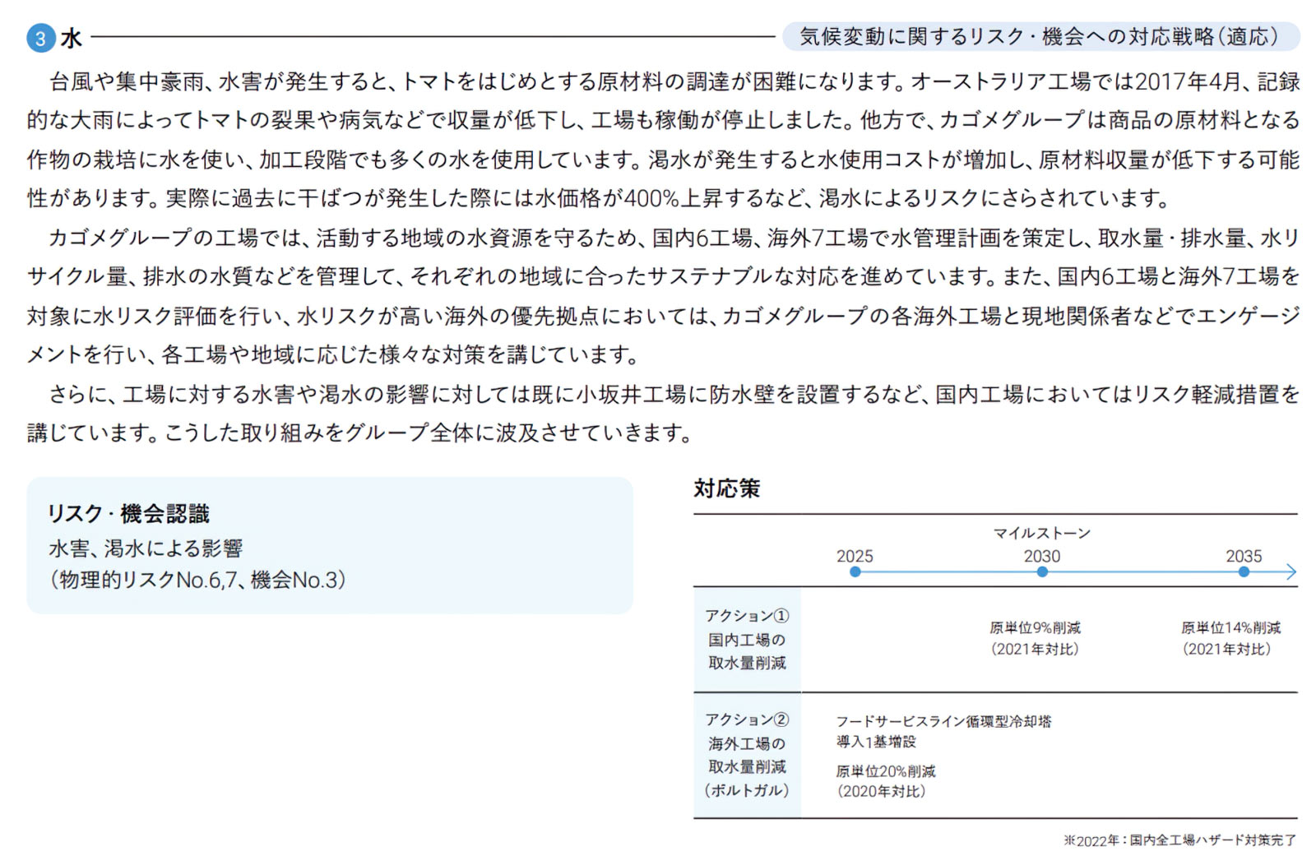Click the arrowhead at the timeline's right end

pos(1290,571)
